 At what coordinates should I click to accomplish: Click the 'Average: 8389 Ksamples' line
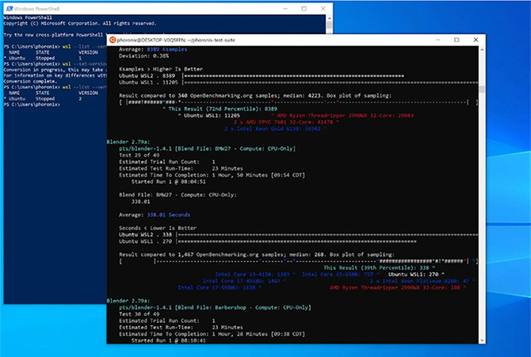(153, 49)
